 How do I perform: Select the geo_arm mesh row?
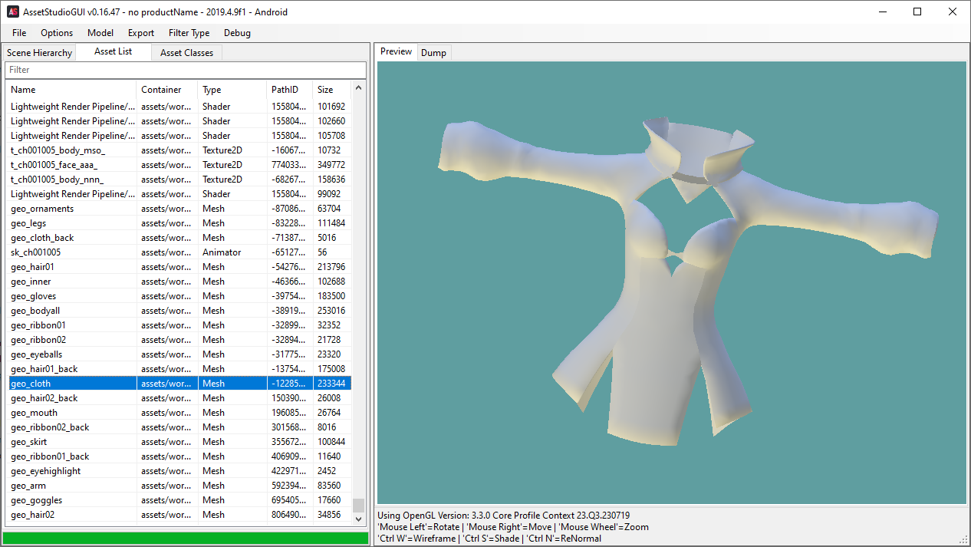[x=179, y=486]
